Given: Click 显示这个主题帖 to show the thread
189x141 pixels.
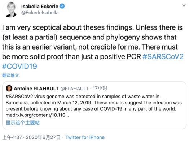Looking at the screenshot, I should (x=23, y=123).
